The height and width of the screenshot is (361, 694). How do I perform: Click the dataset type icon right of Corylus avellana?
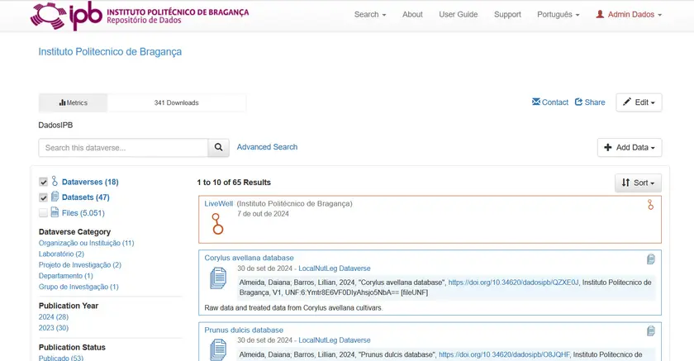pos(650,259)
